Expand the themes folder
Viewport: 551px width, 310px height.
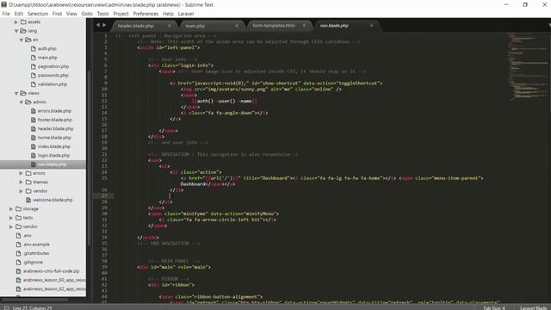pyautogui.click(x=21, y=182)
